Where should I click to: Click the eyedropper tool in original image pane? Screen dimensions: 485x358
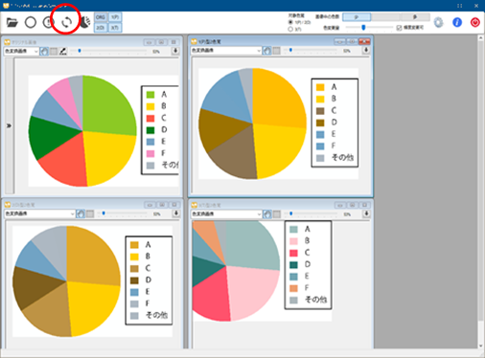tap(63, 51)
